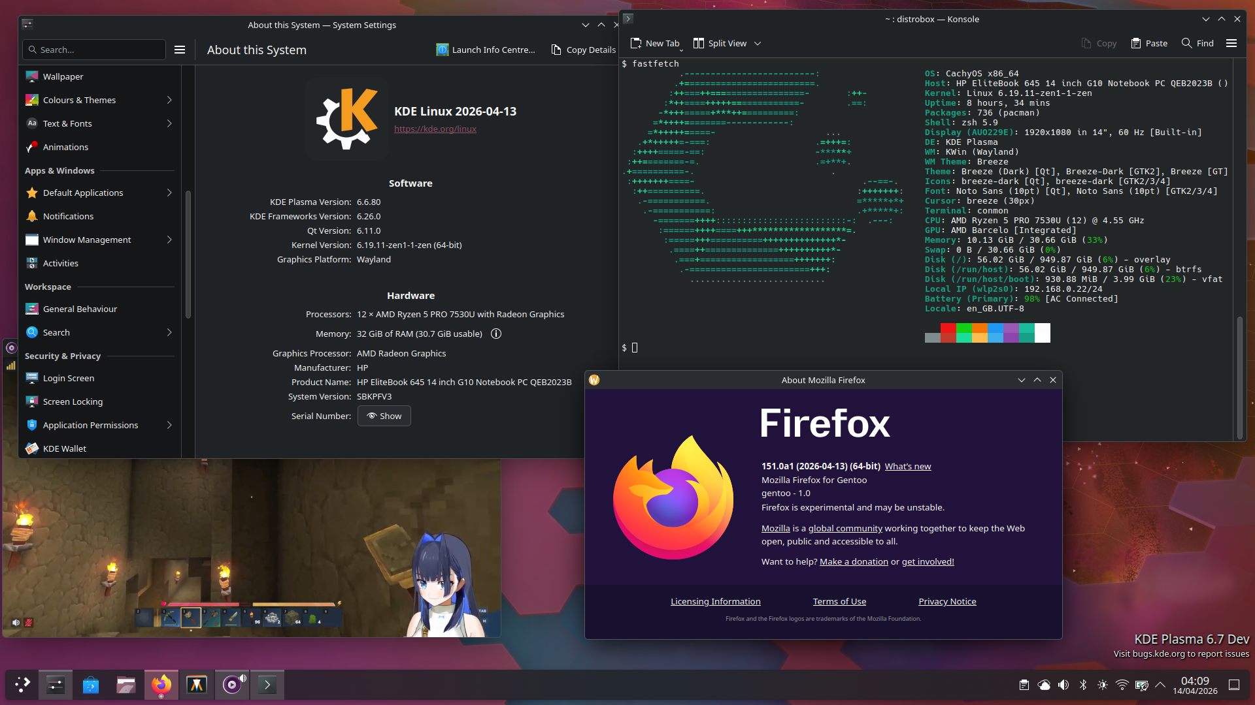Open System Settings hamburger menu
Image resolution: width=1255 pixels, height=705 pixels.
[180, 50]
